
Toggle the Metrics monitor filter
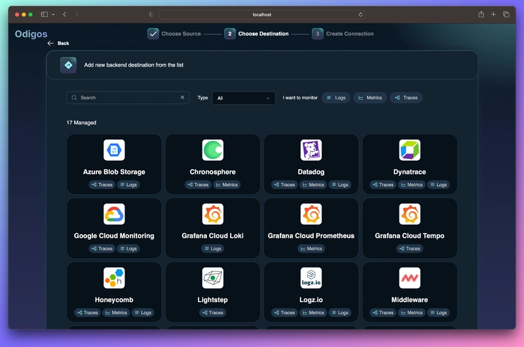(370, 97)
